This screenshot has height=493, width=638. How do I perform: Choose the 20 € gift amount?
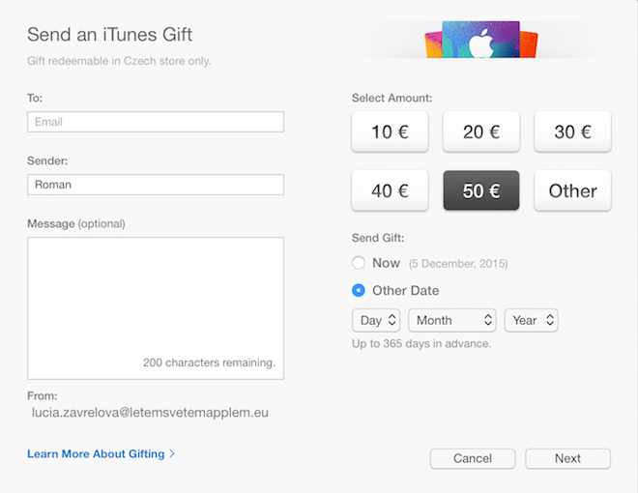tap(481, 132)
